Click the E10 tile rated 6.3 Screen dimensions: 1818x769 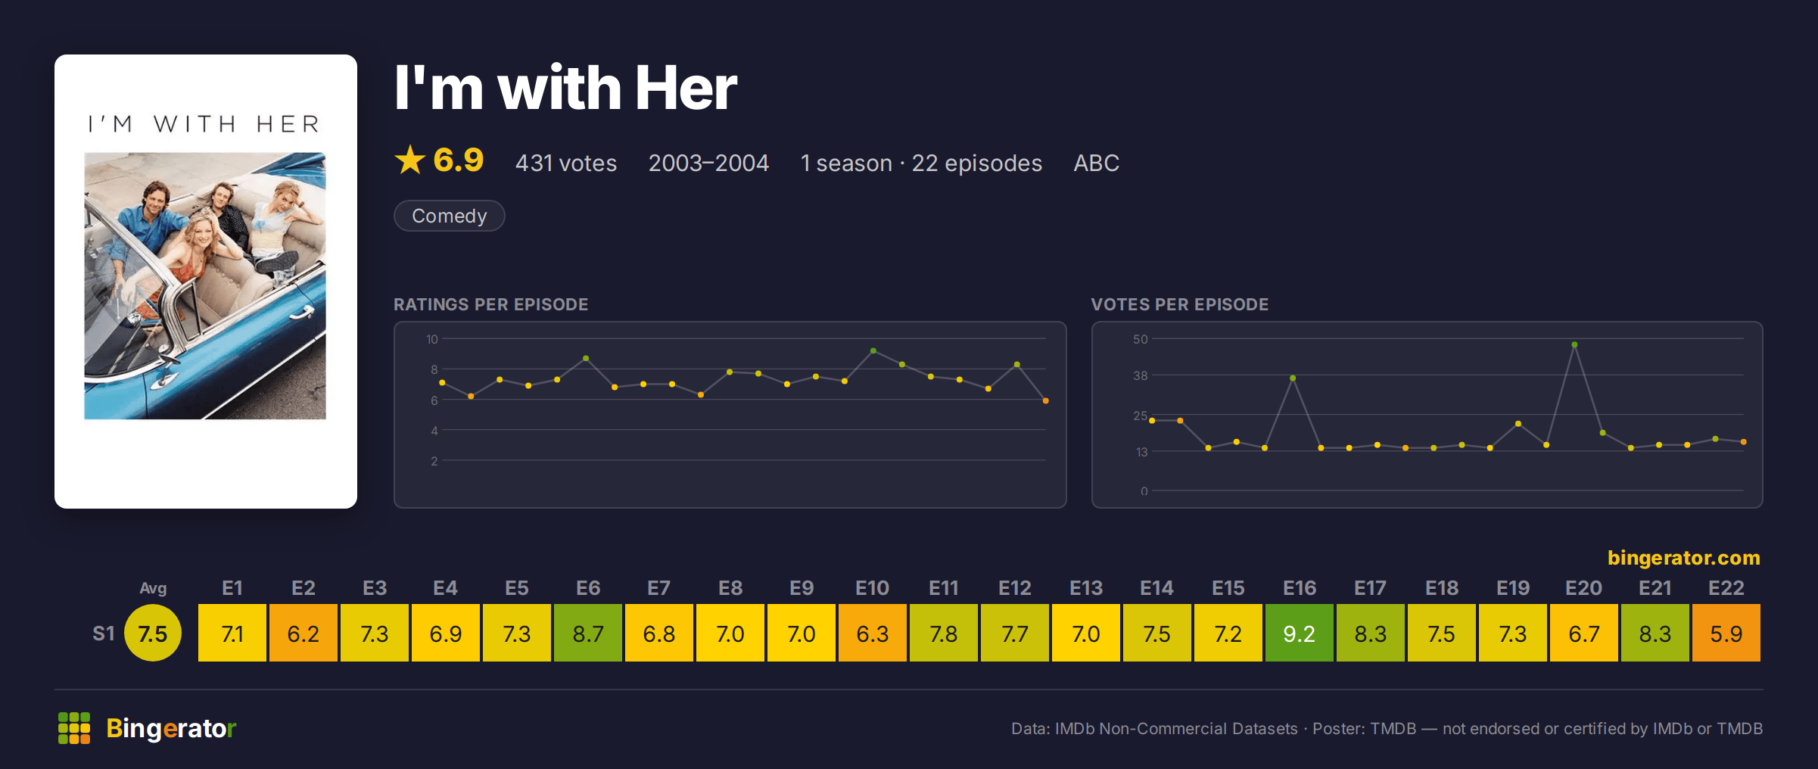click(x=873, y=633)
